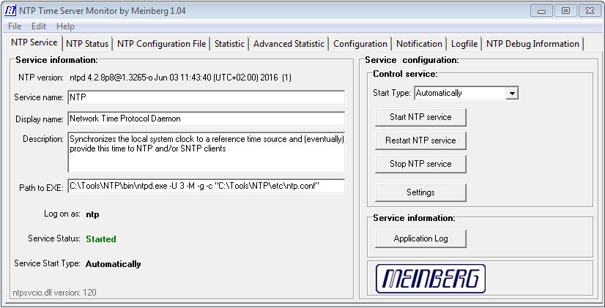Open the service Settings button

(x=420, y=192)
